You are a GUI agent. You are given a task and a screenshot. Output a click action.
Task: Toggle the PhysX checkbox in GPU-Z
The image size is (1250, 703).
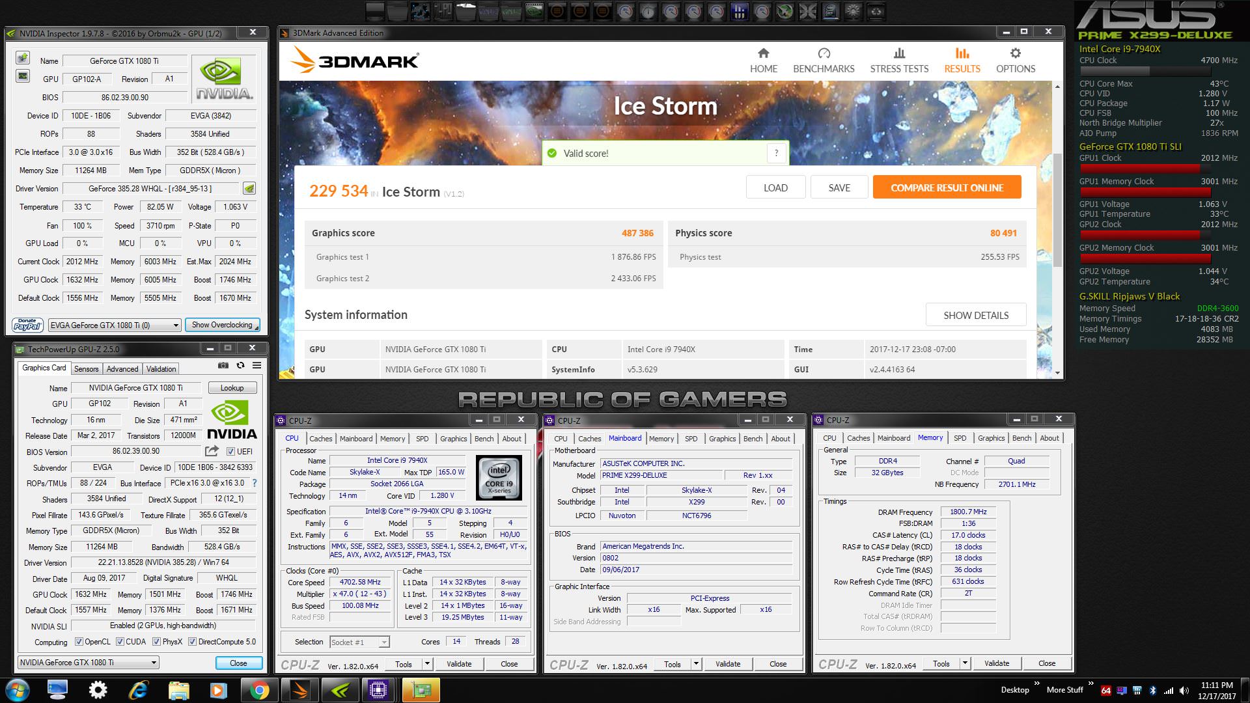tap(156, 642)
